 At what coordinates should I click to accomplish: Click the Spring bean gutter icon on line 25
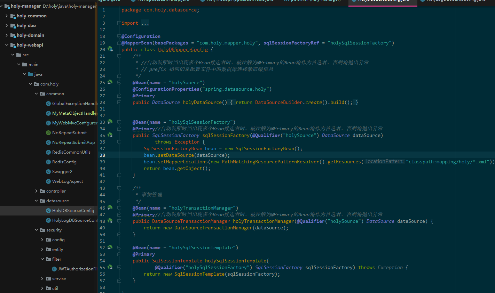110,82
